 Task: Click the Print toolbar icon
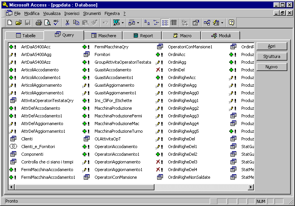[x=39, y=23]
